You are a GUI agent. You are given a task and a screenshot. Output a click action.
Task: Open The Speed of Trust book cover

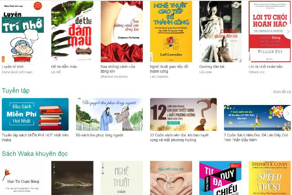point(270,178)
